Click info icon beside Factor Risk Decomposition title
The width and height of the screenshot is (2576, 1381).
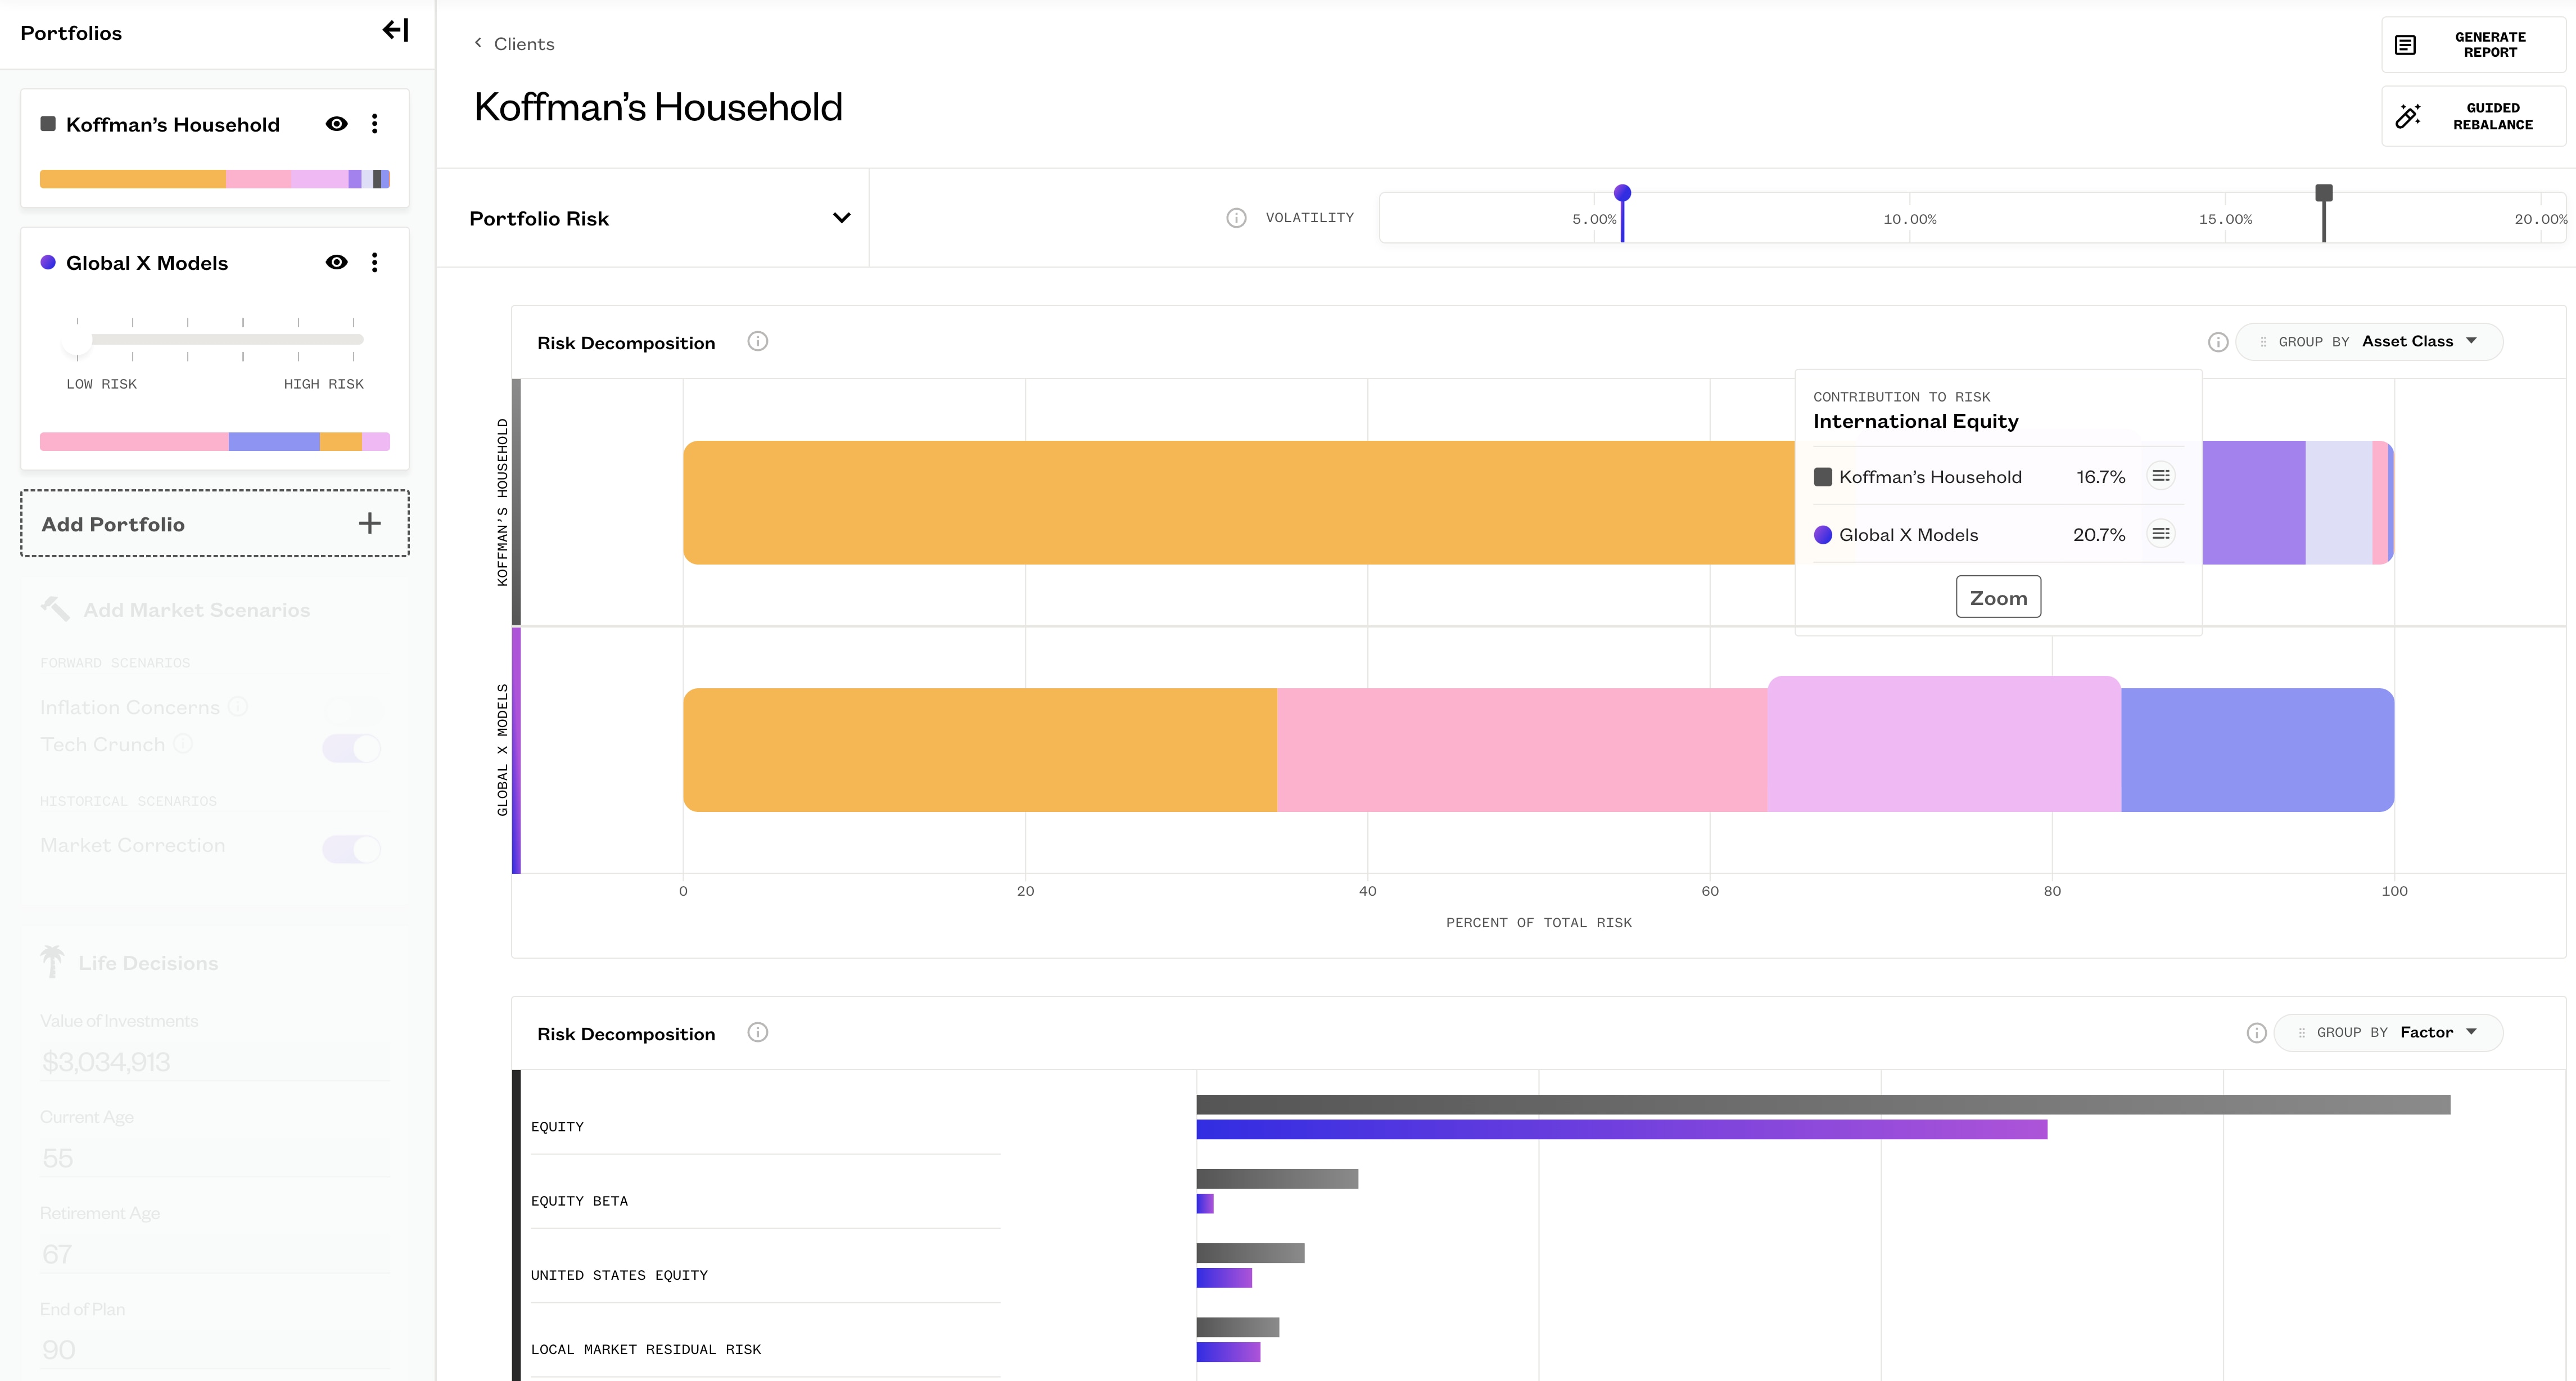click(x=758, y=1033)
